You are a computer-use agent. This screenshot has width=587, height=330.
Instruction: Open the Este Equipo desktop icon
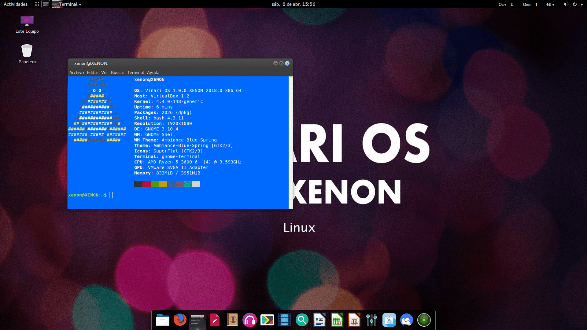click(x=27, y=24)
